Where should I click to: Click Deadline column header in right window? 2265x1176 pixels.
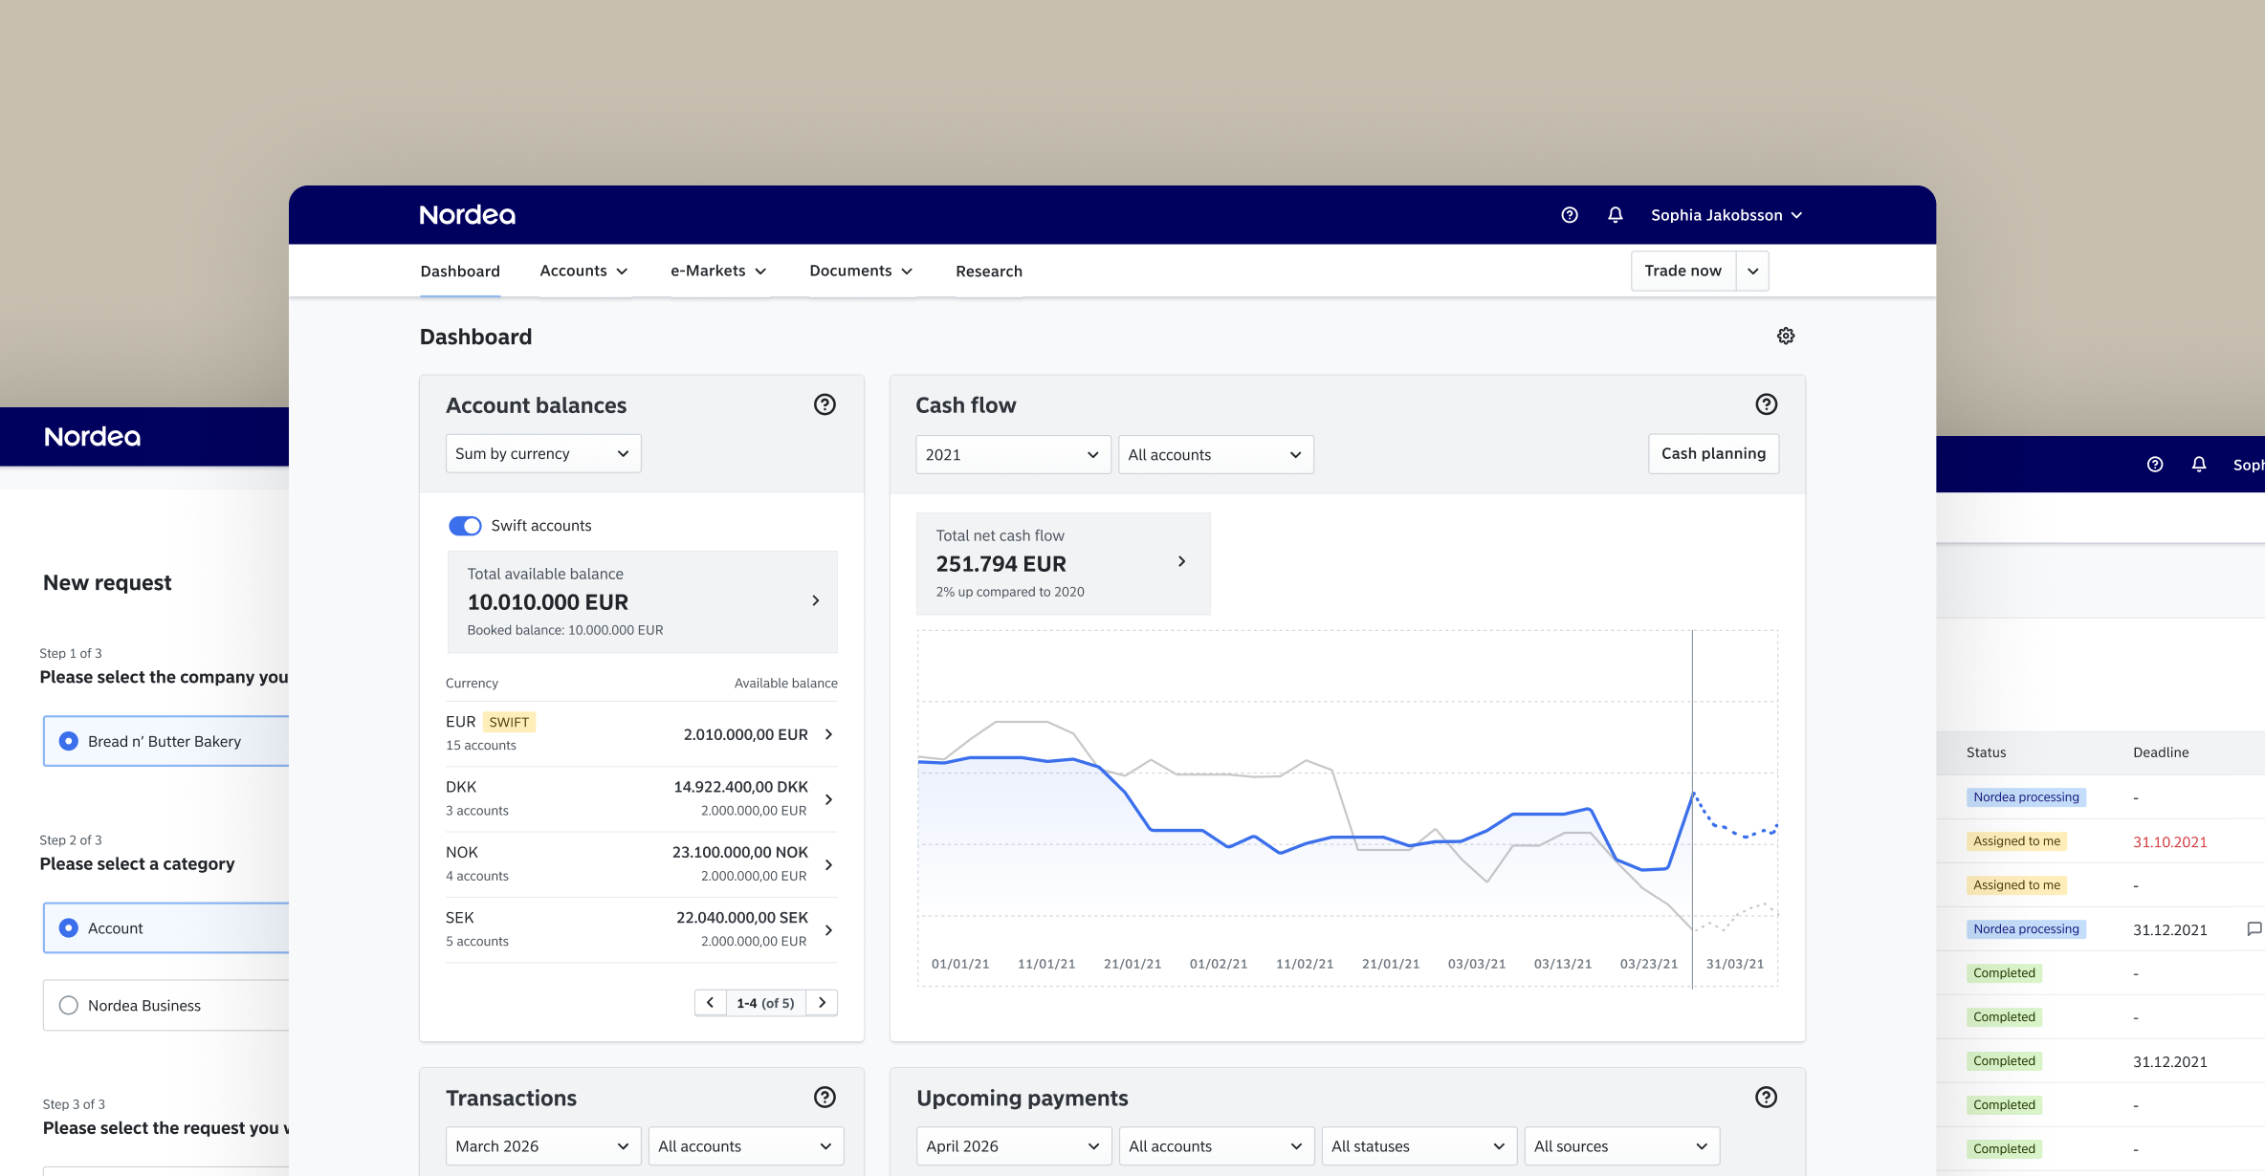click(x=2161, y=752)
